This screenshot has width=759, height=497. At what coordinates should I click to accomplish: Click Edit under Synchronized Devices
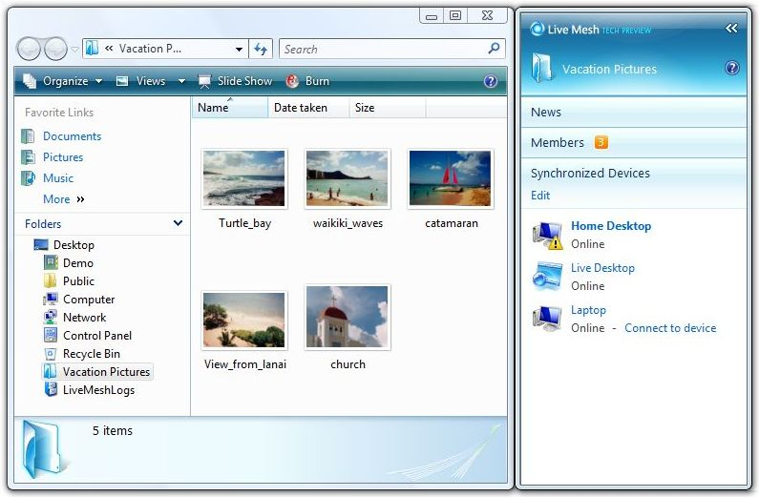point(540,195)
